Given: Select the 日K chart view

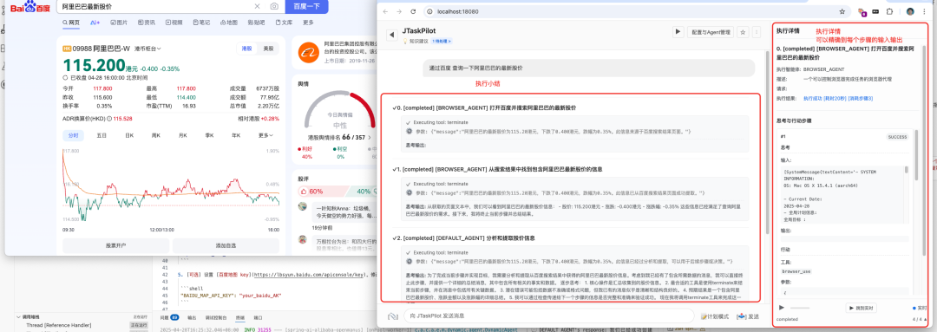Looking at the screenshot, I should coord(129,135).
